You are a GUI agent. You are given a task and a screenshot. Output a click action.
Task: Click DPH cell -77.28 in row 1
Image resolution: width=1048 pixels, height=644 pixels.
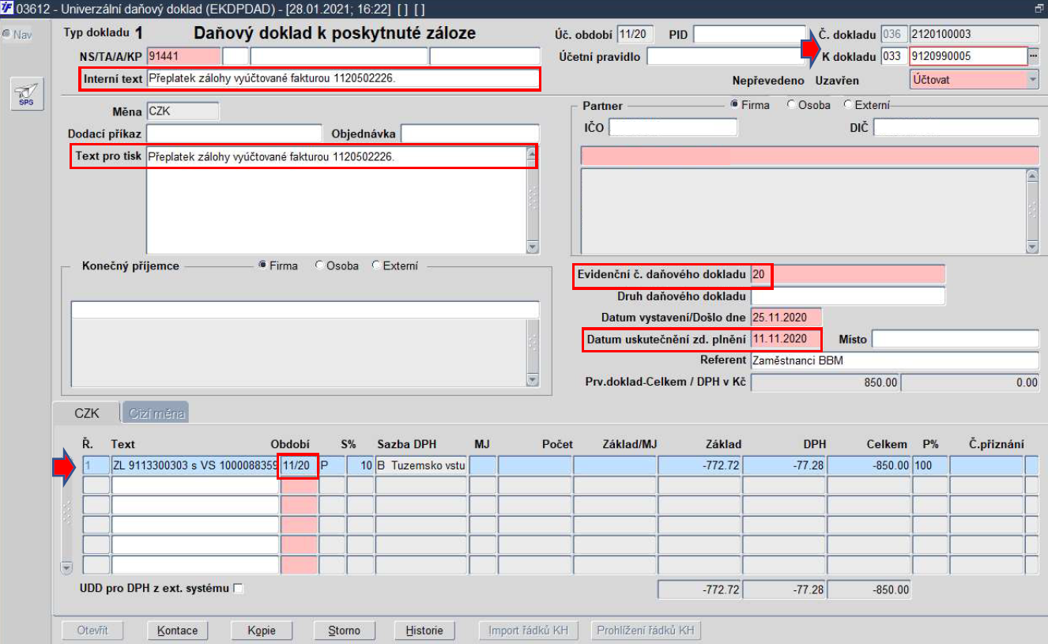tap(785, 465)
